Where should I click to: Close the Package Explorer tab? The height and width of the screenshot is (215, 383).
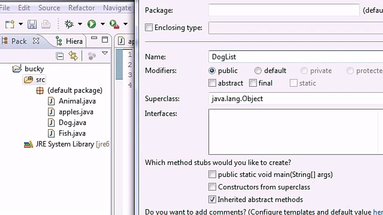coord(36,41)
